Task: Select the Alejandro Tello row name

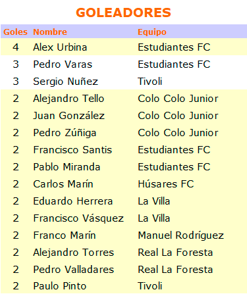Action: [x=69, y=99]
